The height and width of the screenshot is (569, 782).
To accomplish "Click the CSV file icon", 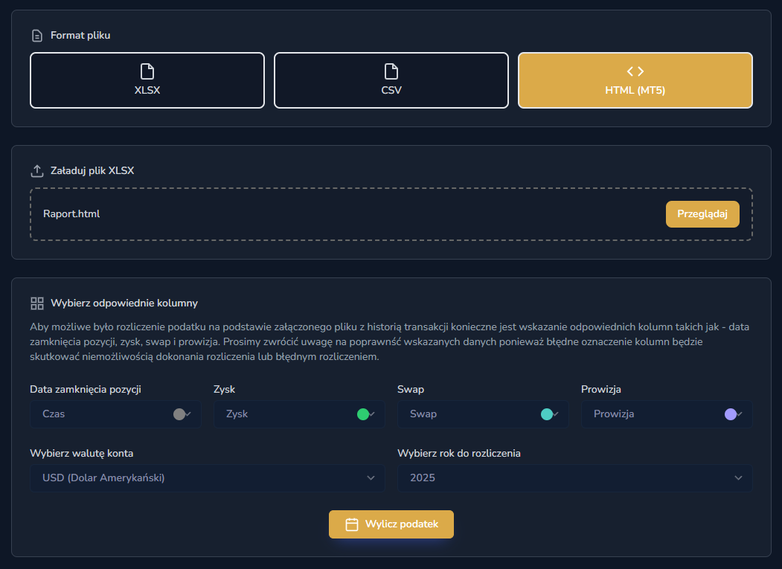I will [391, 71].
